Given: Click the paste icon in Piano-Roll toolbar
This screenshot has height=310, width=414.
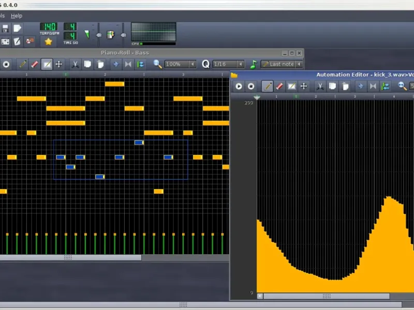Looking at the screenshot, I should (x=100, y=64).
